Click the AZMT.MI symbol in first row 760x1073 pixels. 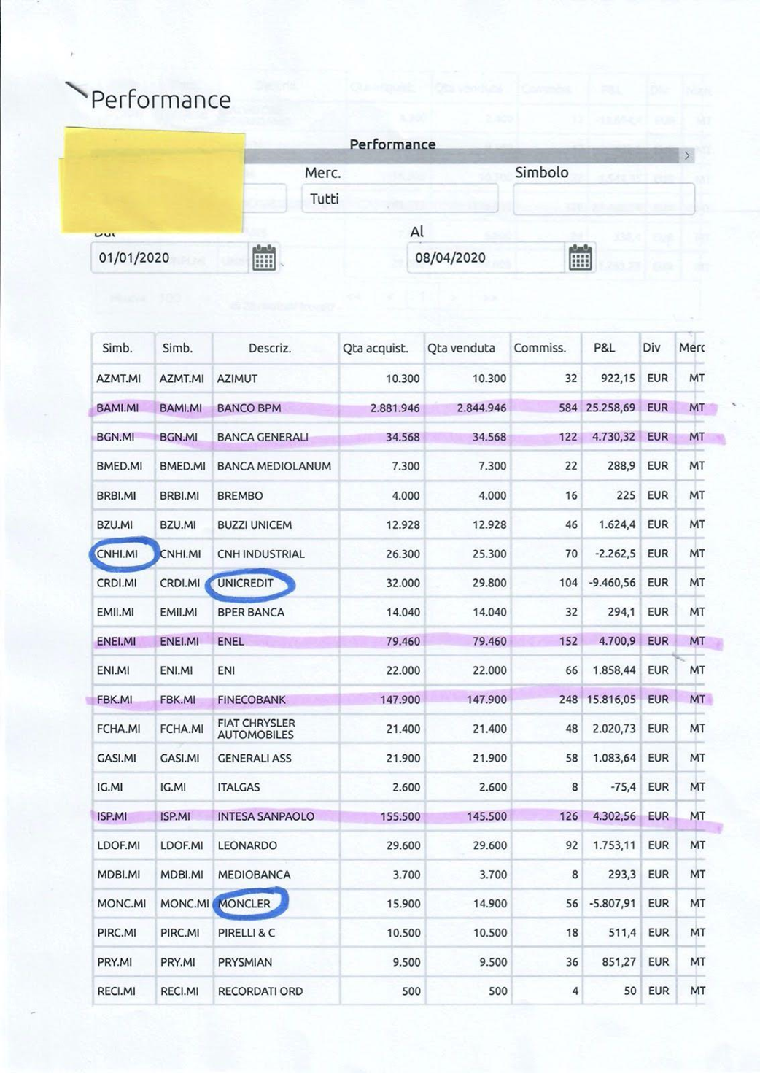coord(119,379)
